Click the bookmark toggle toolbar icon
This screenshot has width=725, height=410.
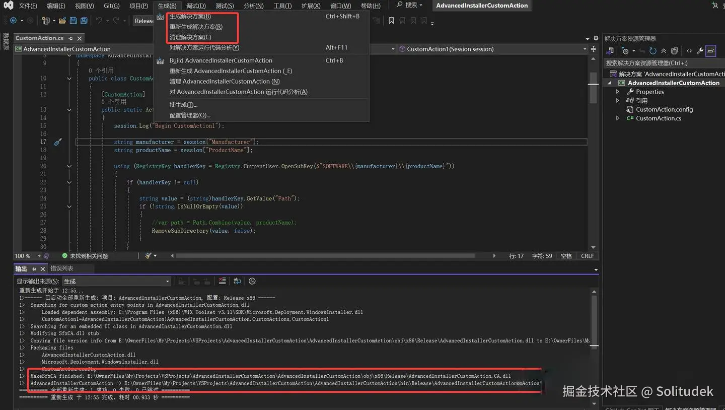[x=391, y=21]
